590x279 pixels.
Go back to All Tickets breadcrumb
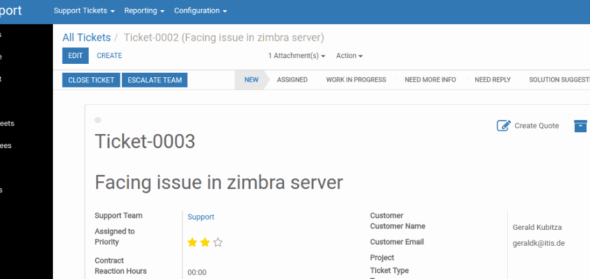pos(87,38)
